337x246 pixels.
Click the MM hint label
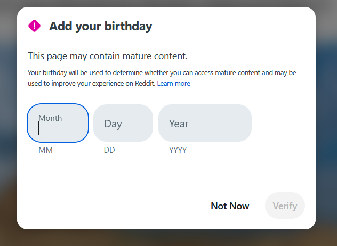coord(45,150)
